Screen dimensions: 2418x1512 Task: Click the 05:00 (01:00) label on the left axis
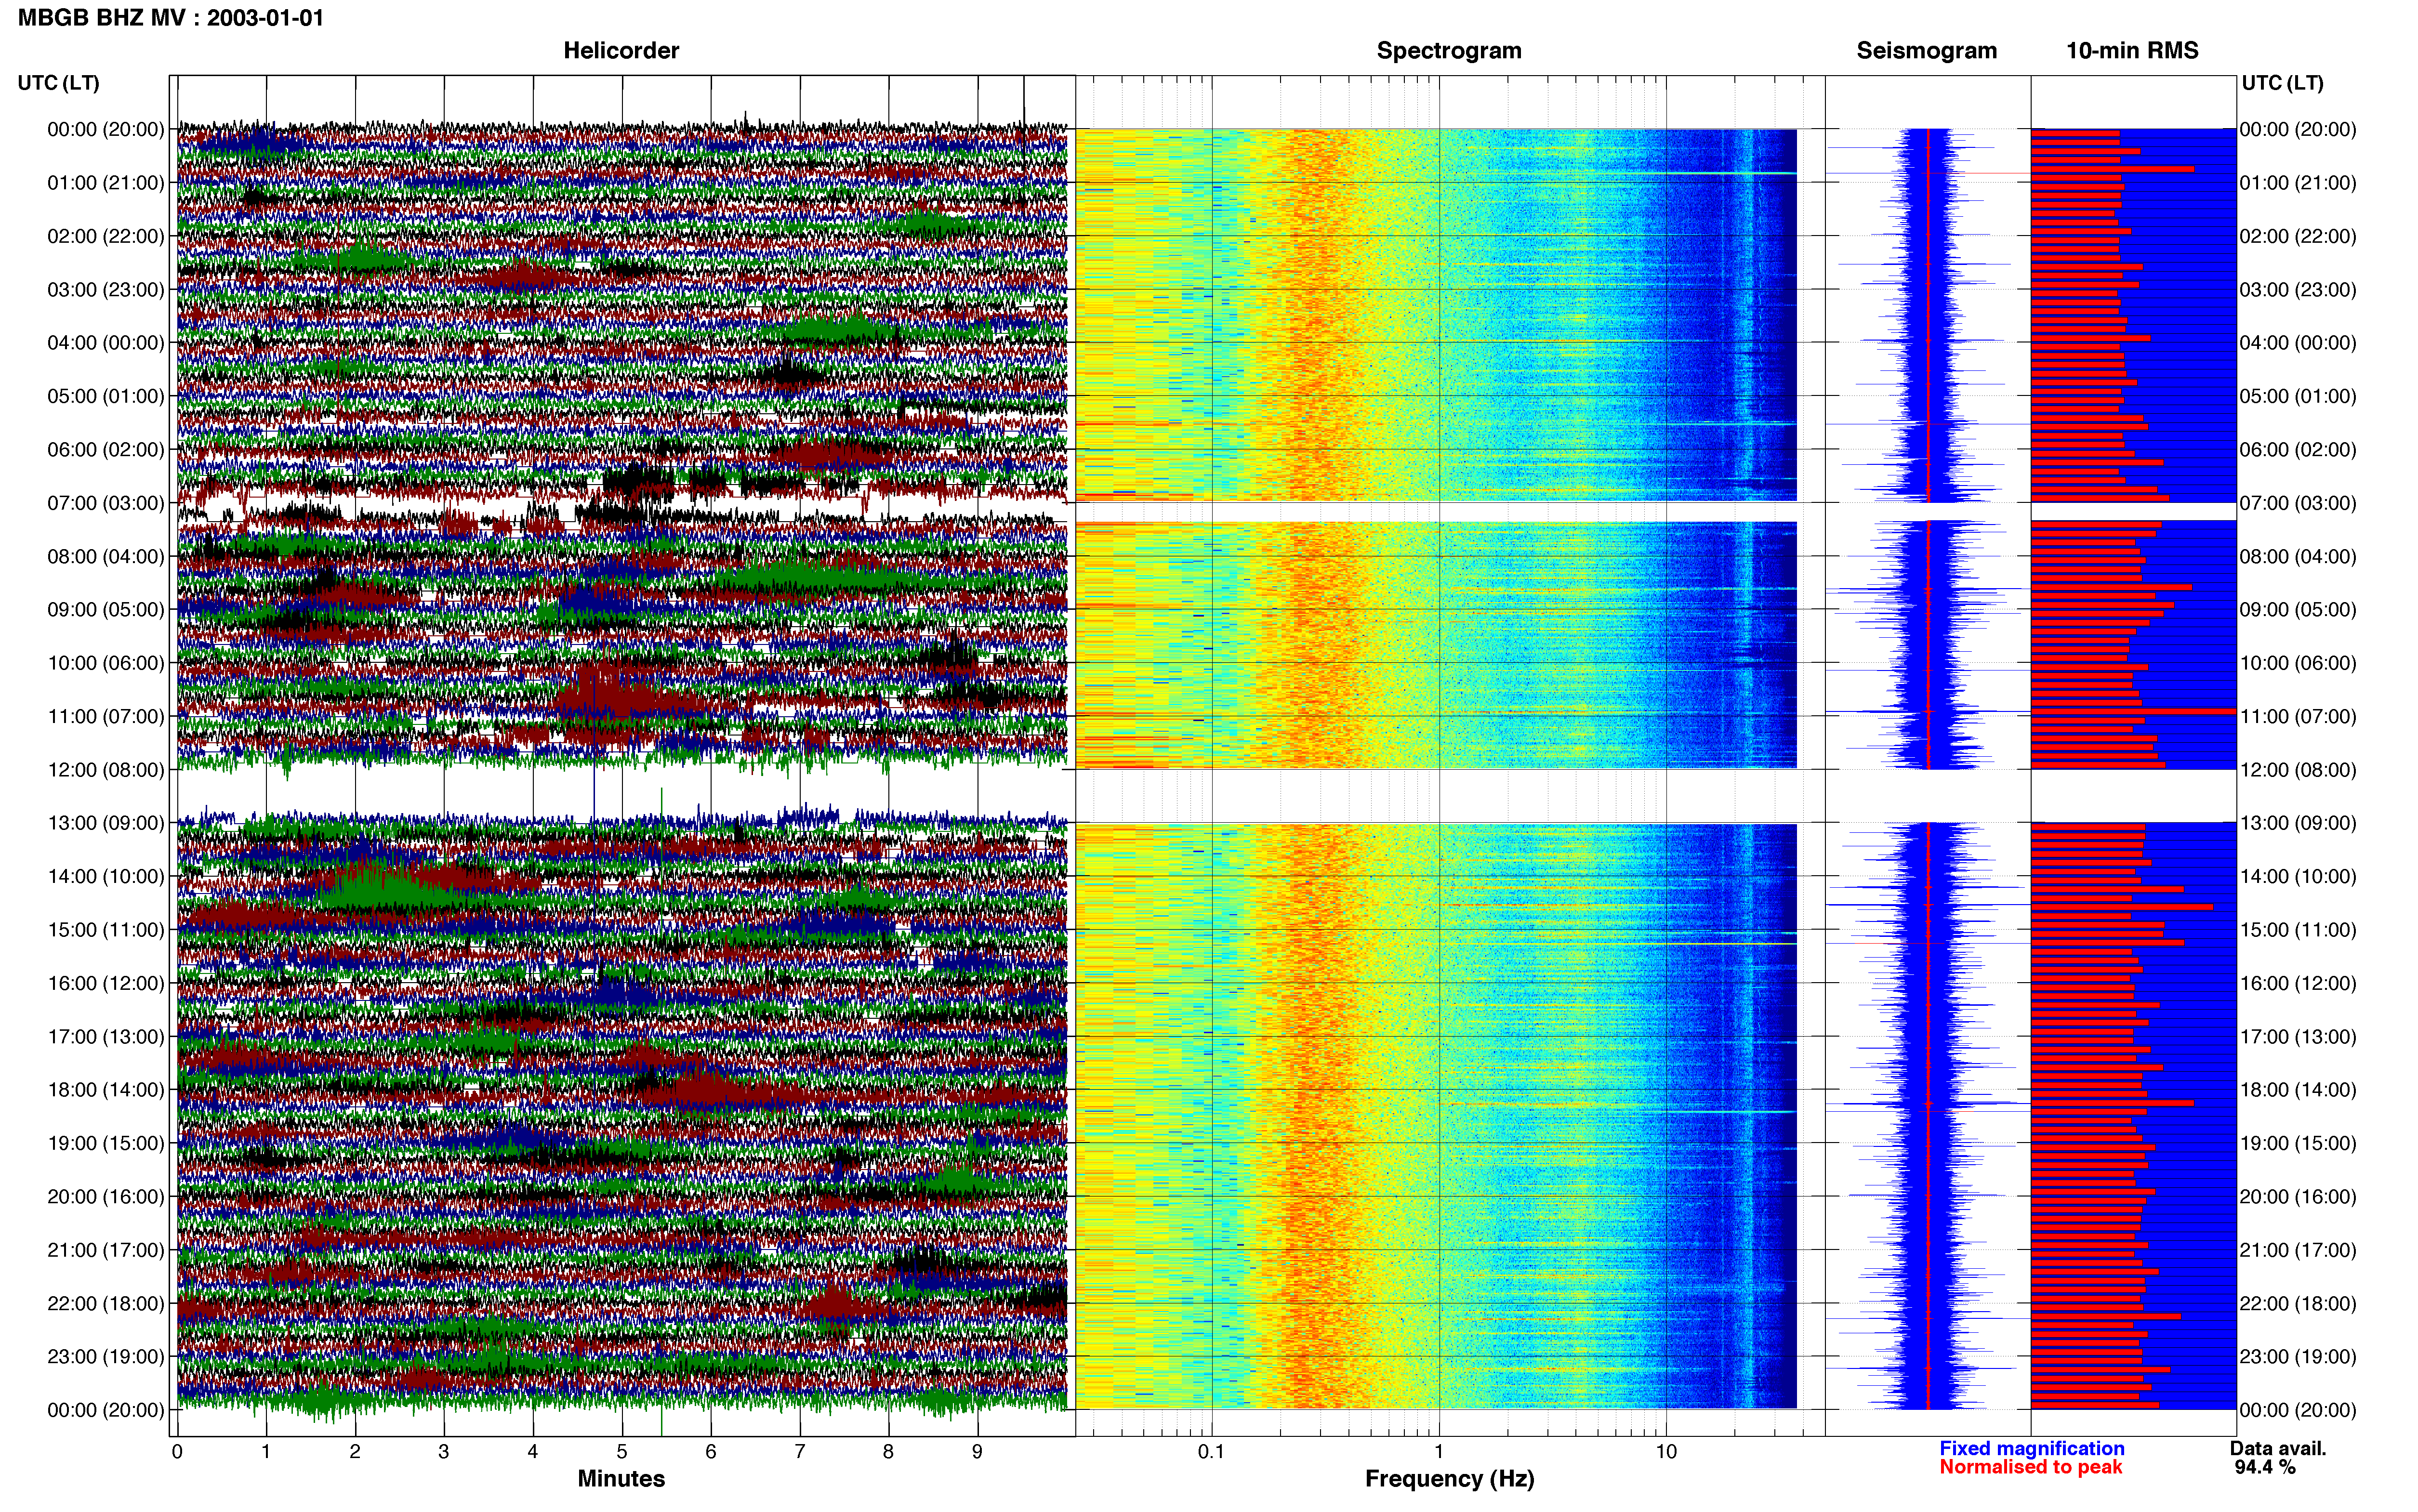click(x=106, y=396)
